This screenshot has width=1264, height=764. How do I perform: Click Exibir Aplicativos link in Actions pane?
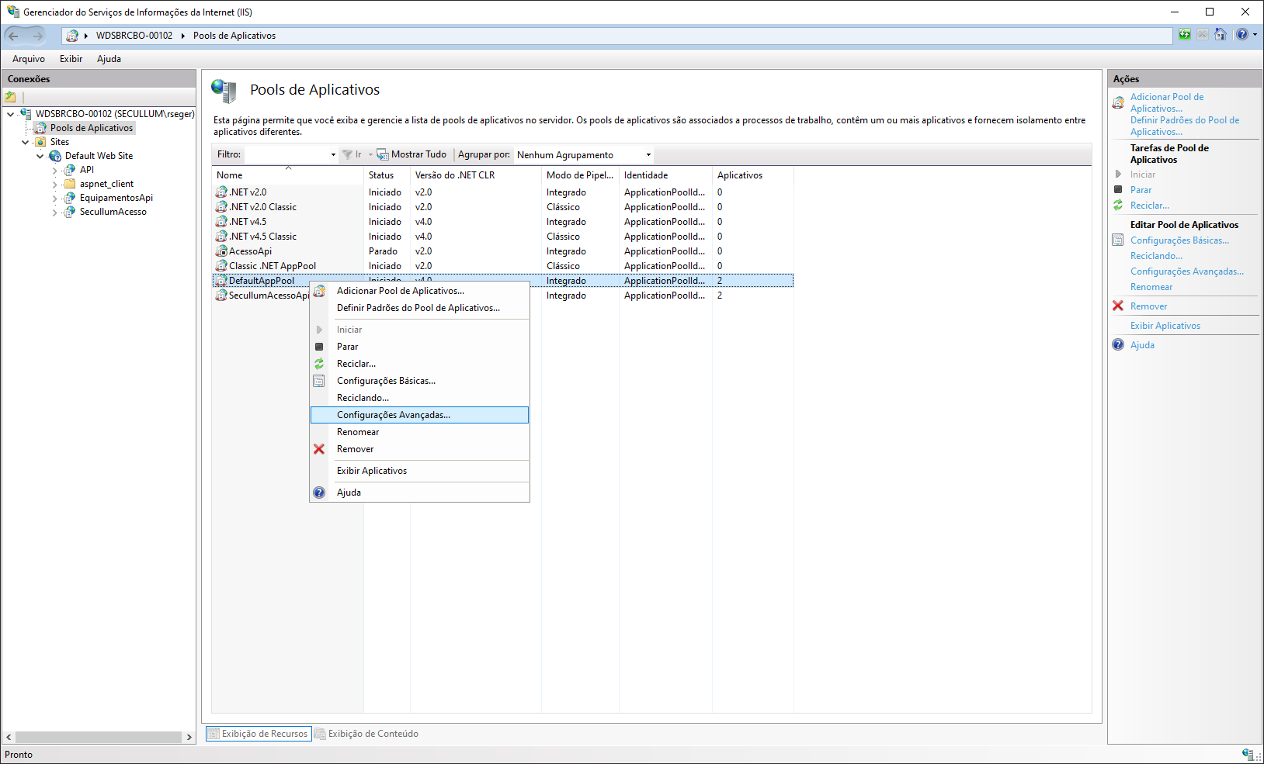(x=1165, y=326)
